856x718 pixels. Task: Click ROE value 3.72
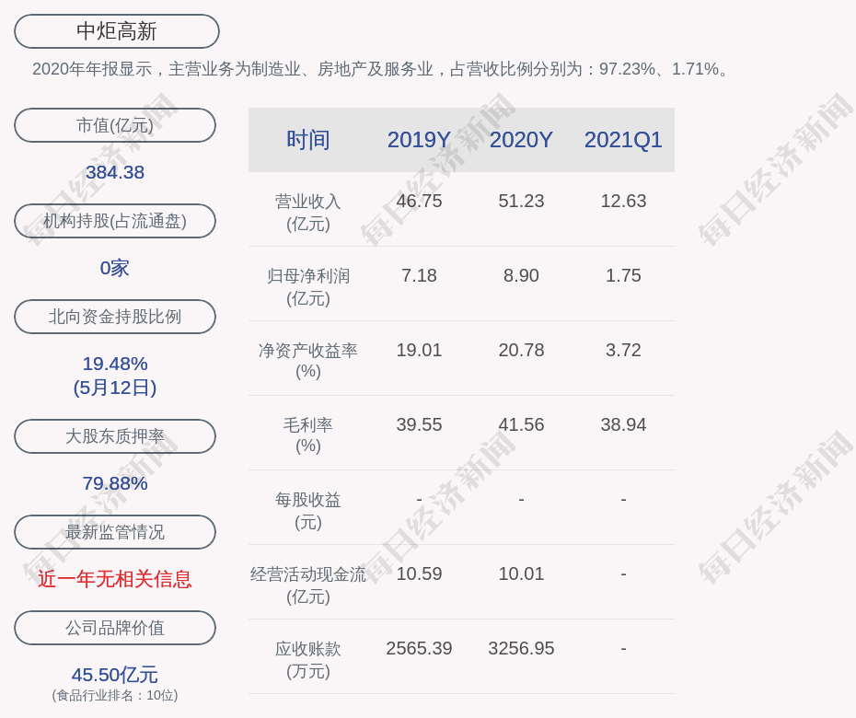coord(623,350)
